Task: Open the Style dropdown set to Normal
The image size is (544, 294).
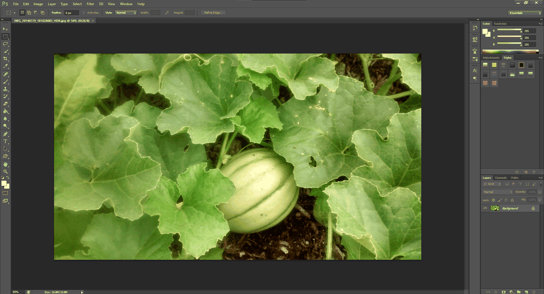Action: point(125,12)
